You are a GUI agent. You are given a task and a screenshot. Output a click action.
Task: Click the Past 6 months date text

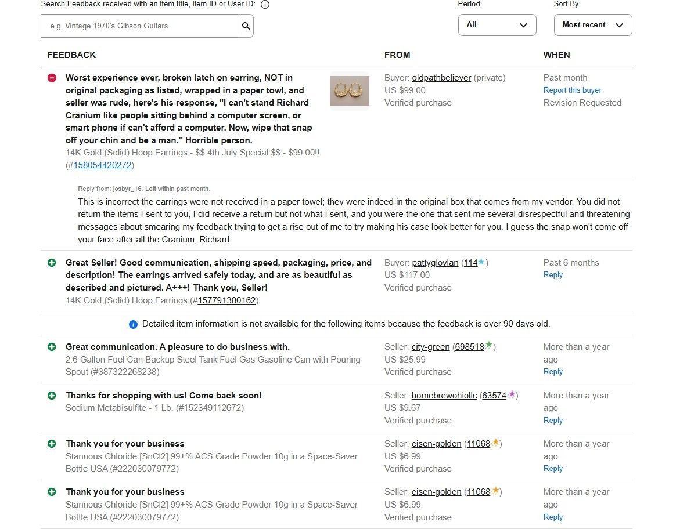tap(571, 263)
